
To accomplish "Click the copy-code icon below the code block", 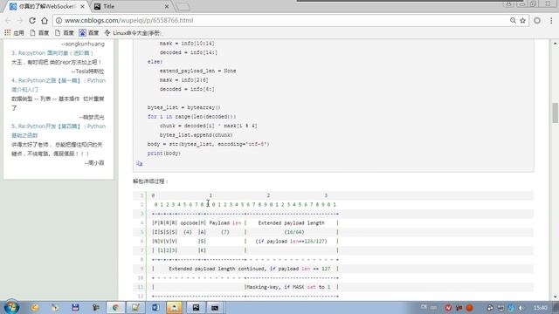I will pyautogui.click(x=139, y=163).
